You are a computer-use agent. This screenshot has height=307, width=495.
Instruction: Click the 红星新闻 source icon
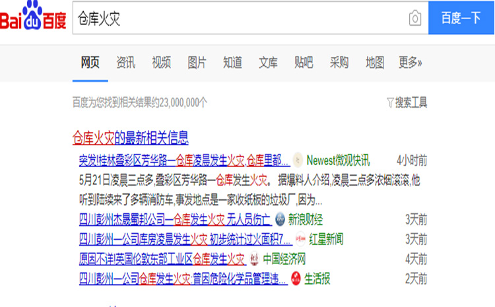point(300,239)
